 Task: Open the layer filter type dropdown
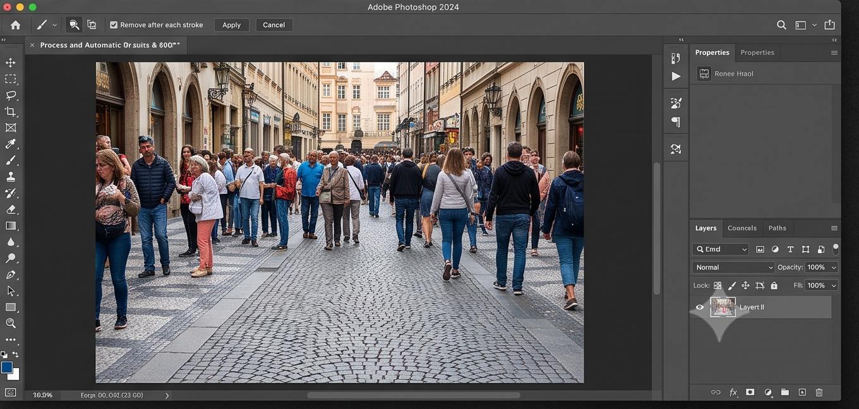[721, 249]
